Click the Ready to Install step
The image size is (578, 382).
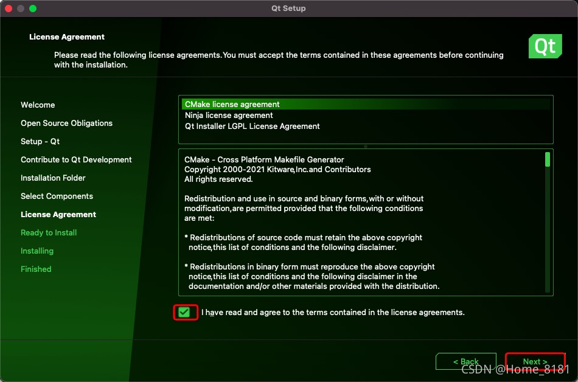(49, 233)
